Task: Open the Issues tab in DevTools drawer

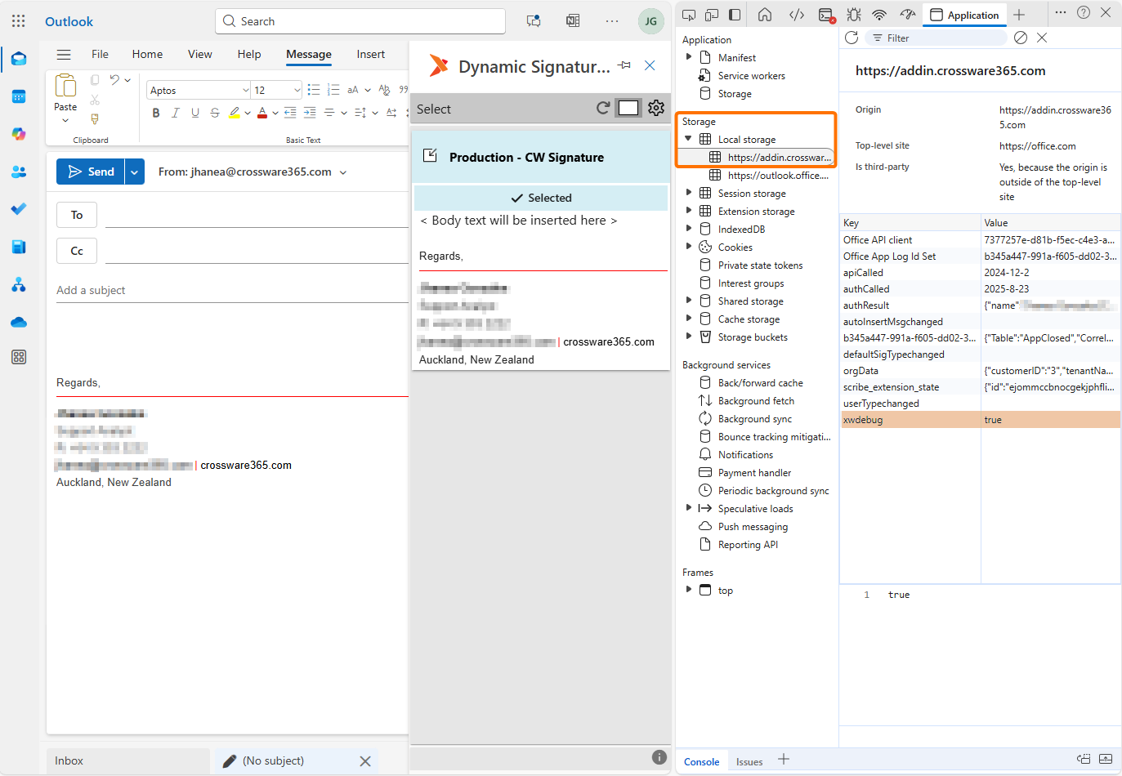Action: click(x=749, y=761)
